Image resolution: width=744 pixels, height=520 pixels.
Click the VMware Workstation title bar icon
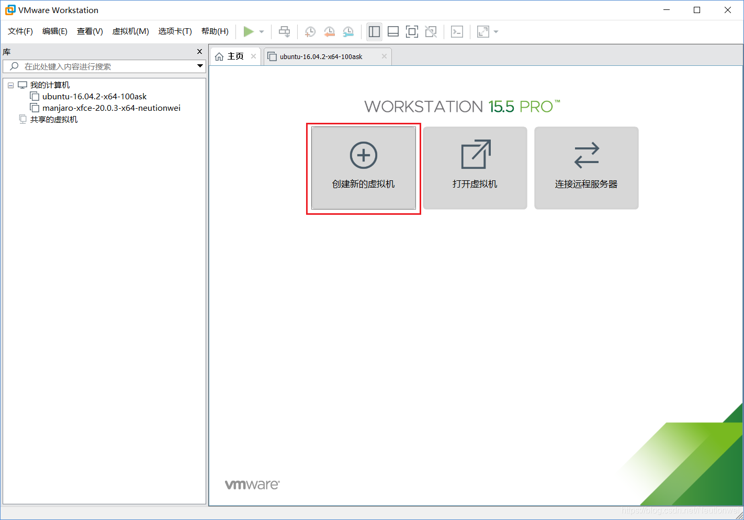pyautogui.click(x=10, y=10)
